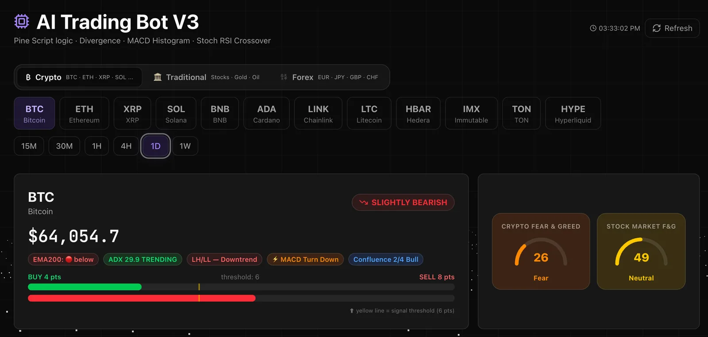The image size is (708, 337).
Task: Click the lightning bolt icon in MACD badge
Action: [x=275, y=259]
